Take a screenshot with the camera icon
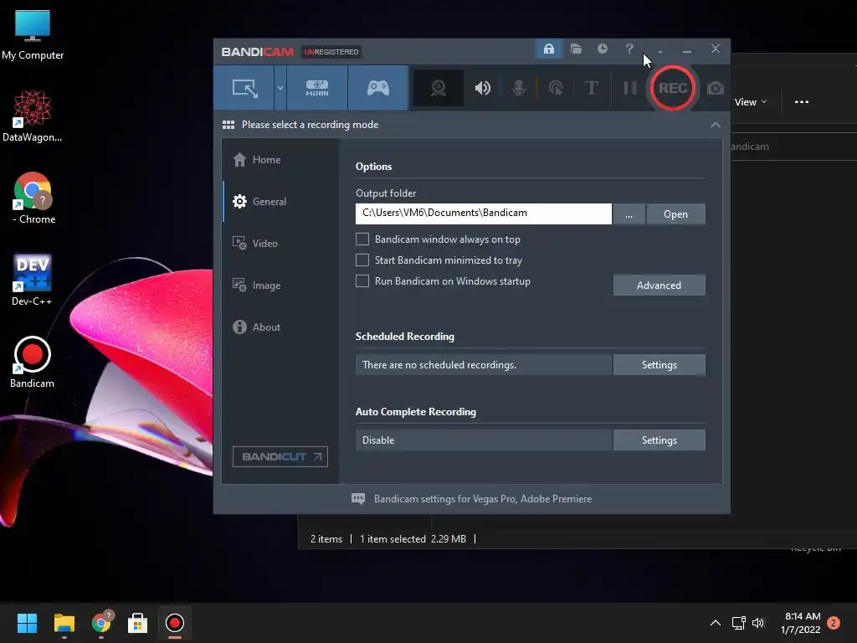The width and height of the screenshot is (857, 643). click(x=715, y=88)
